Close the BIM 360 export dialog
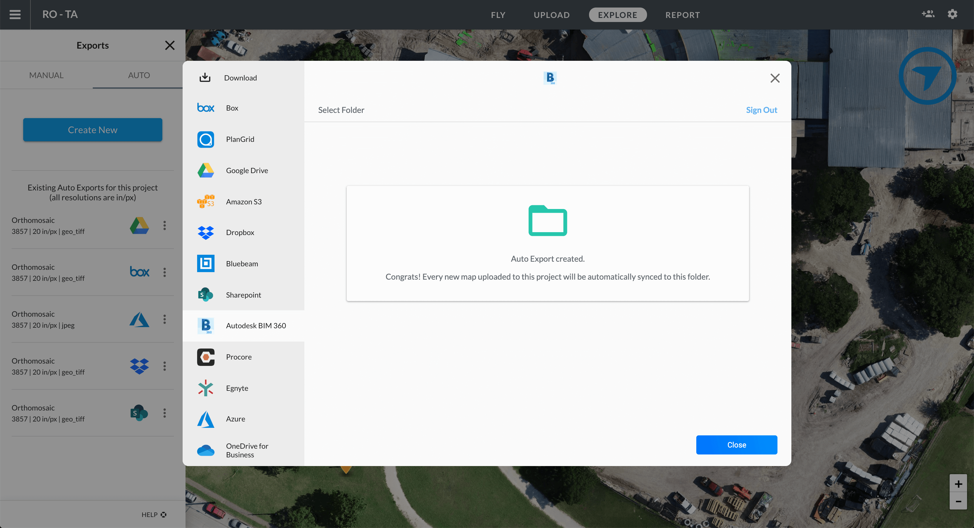The image size is (974, 528). click(x=775, y=78)
